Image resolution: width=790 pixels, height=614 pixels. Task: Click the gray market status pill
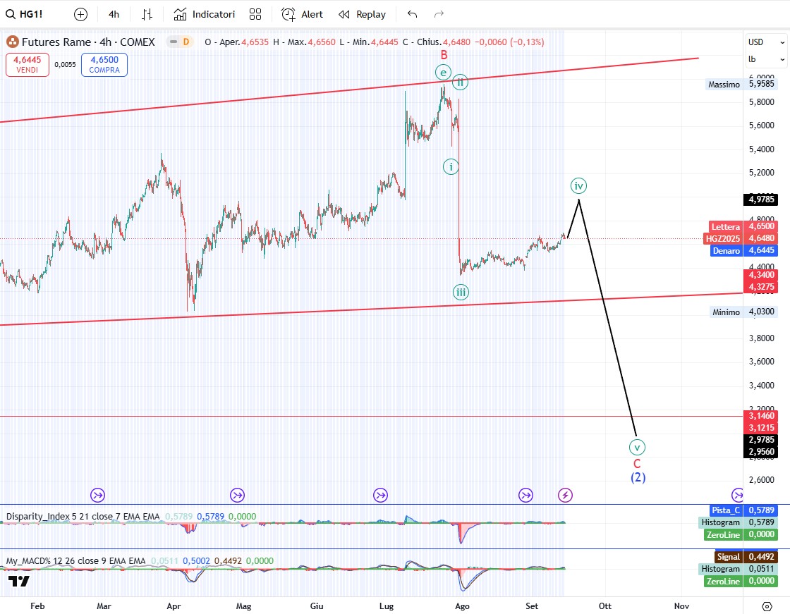tap(174, 42)
